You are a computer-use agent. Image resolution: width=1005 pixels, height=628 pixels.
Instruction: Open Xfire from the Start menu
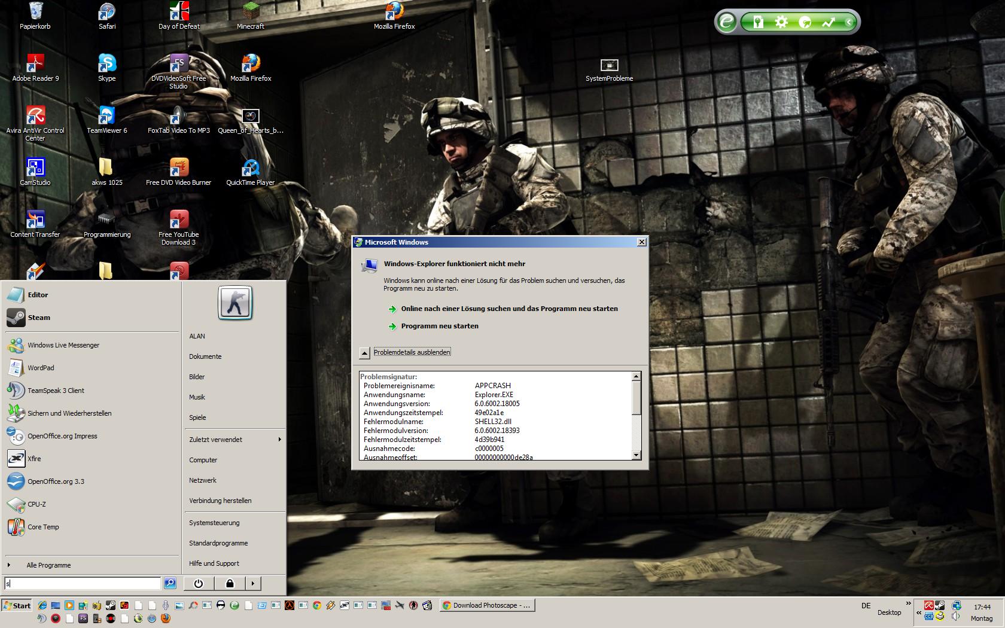pos(92,459)
